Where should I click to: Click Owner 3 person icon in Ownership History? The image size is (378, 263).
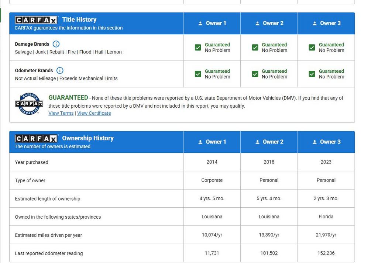tap(315, 142)
